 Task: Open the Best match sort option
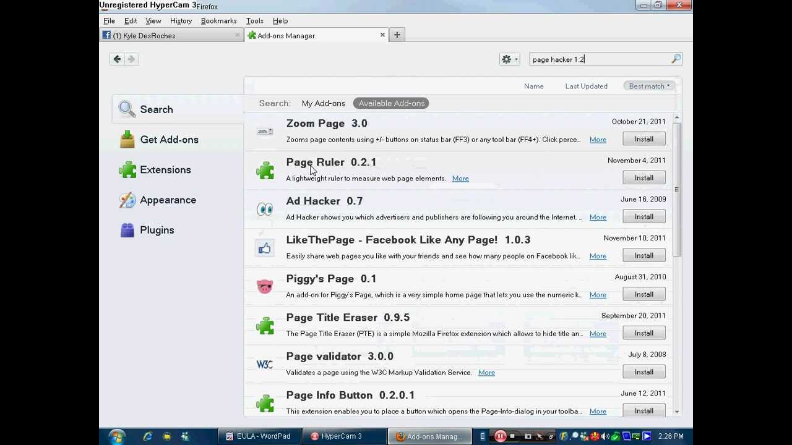[649, 87]
